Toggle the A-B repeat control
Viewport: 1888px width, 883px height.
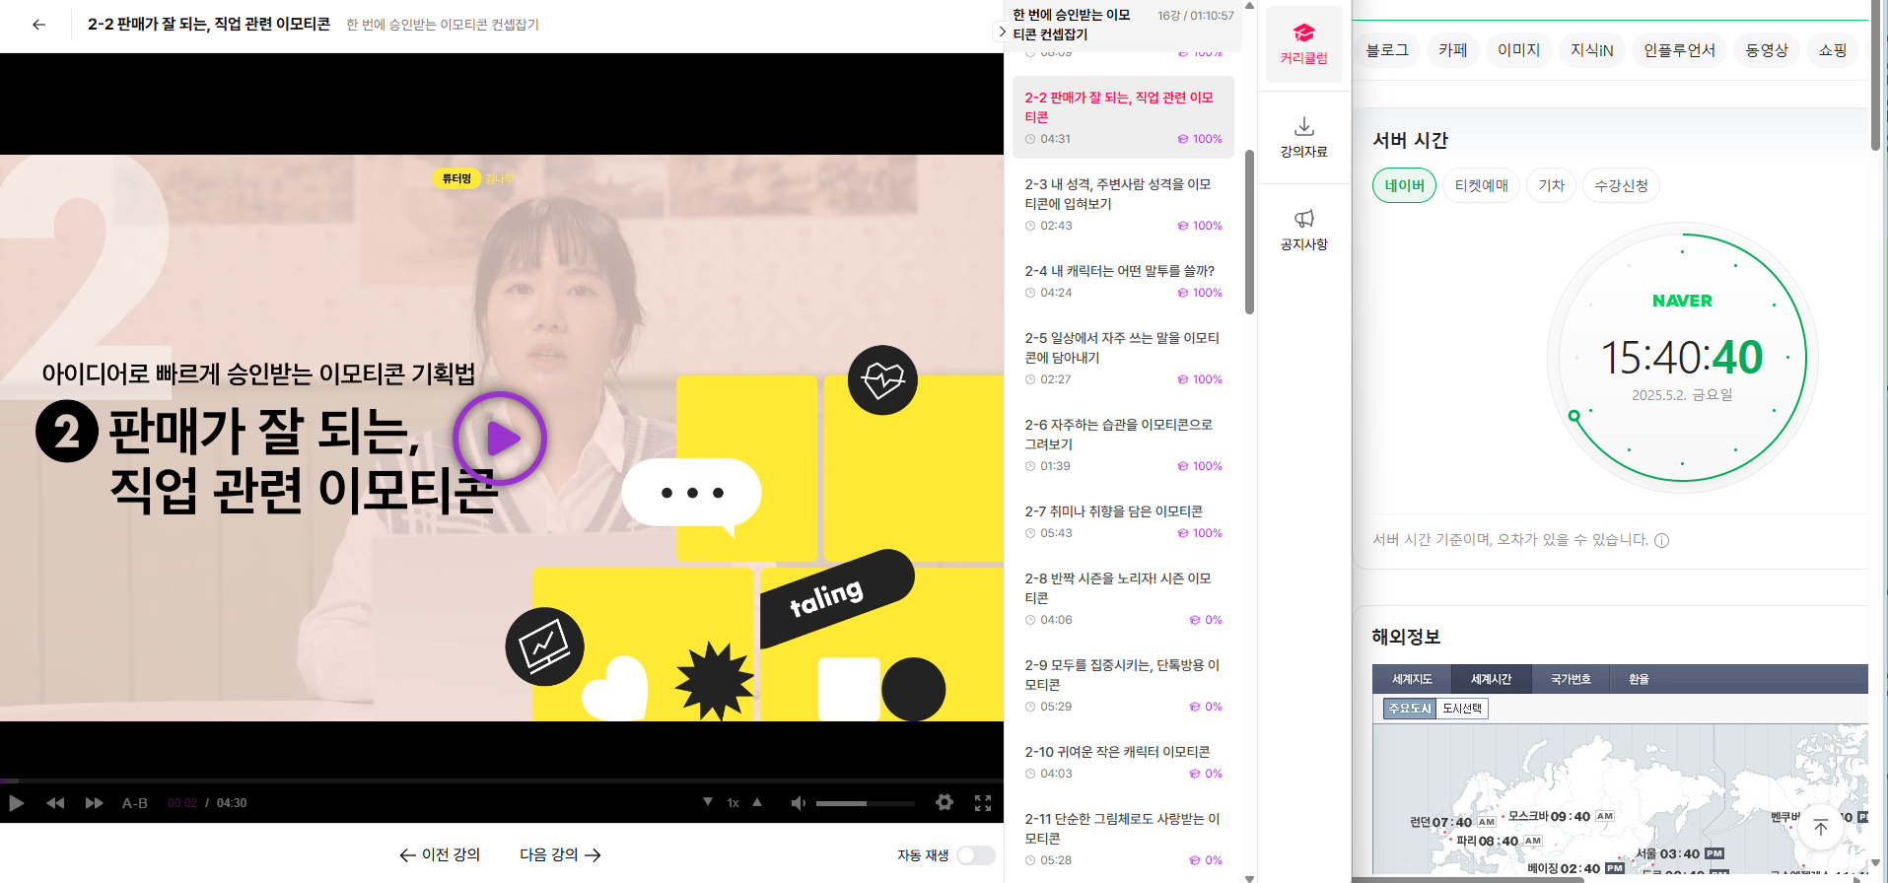click(x=135, y=803)
